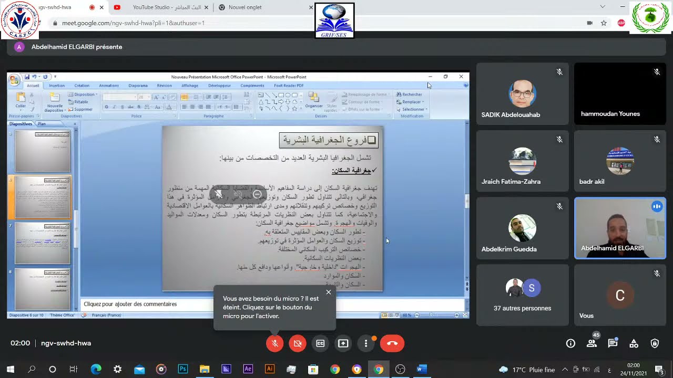Switch to the Insertion ribbon tab
The width and height of the screenshot is (673, 378).
[x=57, y=86]
